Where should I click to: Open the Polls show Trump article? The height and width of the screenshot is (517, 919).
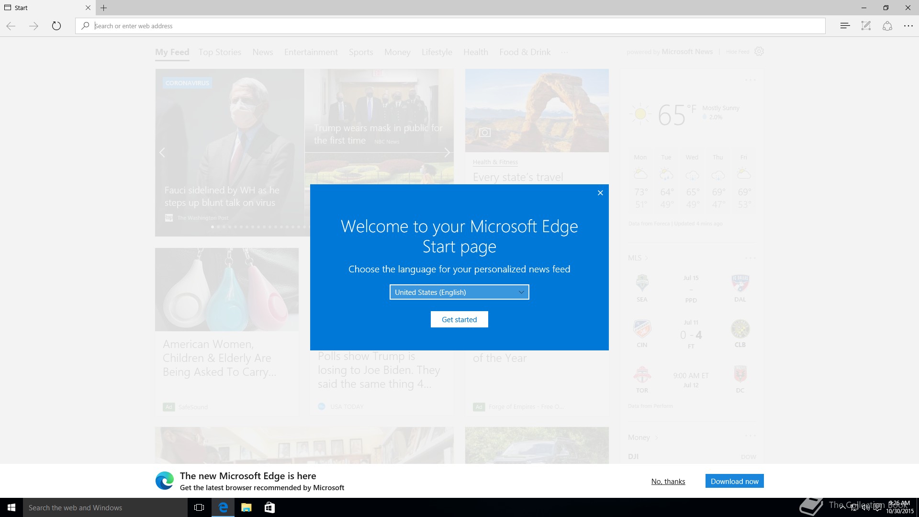click(379, 370)
